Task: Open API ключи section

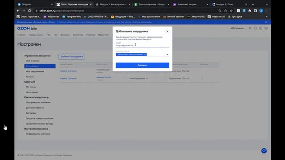Action: tap(31, 87)
